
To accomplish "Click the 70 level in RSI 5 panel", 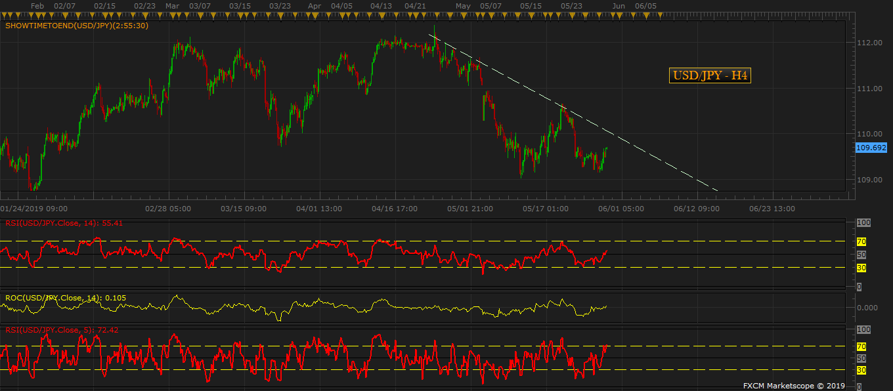I will (861, 346).
